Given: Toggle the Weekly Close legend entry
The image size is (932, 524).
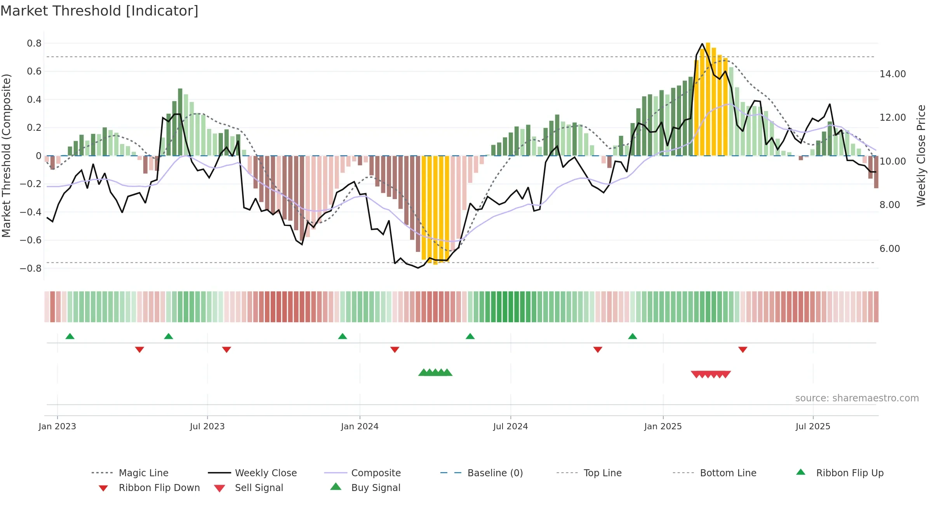Looking at the screenshot, I should 252,473.
